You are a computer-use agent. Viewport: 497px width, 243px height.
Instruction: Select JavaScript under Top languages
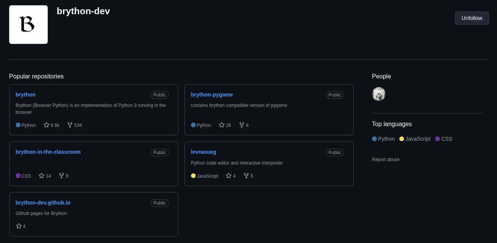click(415, 139)
